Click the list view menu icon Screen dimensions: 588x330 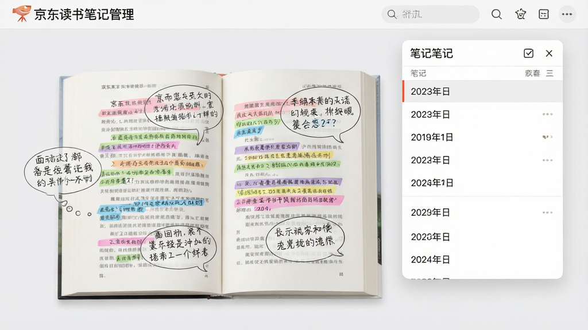click(x=550, y=73)
